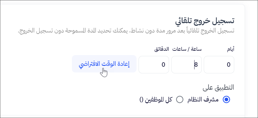Click the أيام label above the field
The width and height of the screenshot is (258, 118).
pos(230,49)
